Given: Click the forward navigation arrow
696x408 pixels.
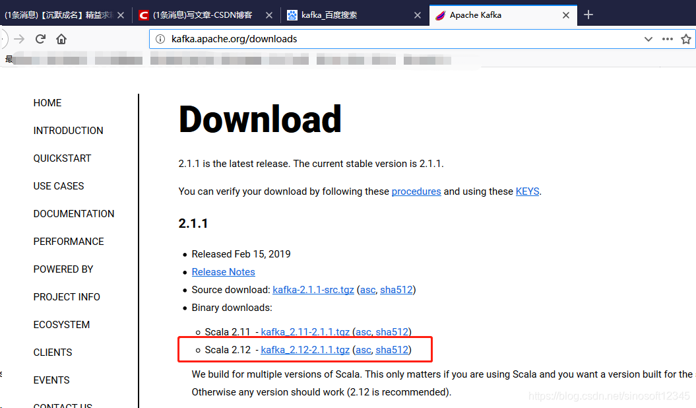Looking at the screenshot, I should pos(19,39).
